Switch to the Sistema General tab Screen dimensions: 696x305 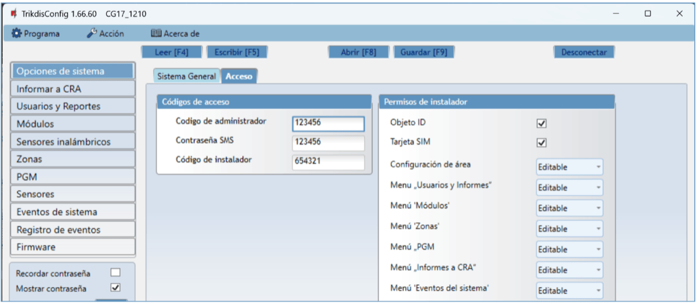[x=186, y=76]
